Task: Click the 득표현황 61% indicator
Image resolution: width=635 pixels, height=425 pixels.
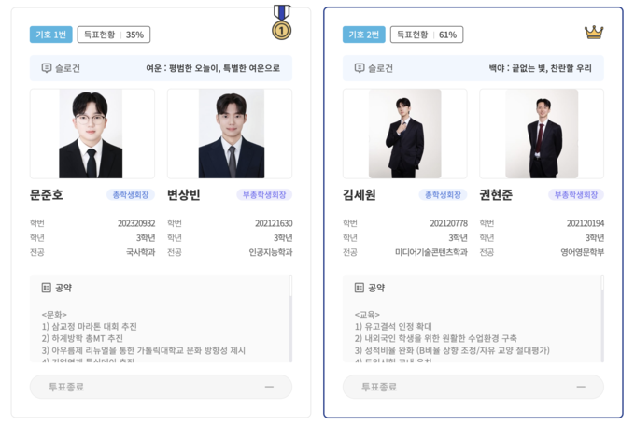Action: 427,35
